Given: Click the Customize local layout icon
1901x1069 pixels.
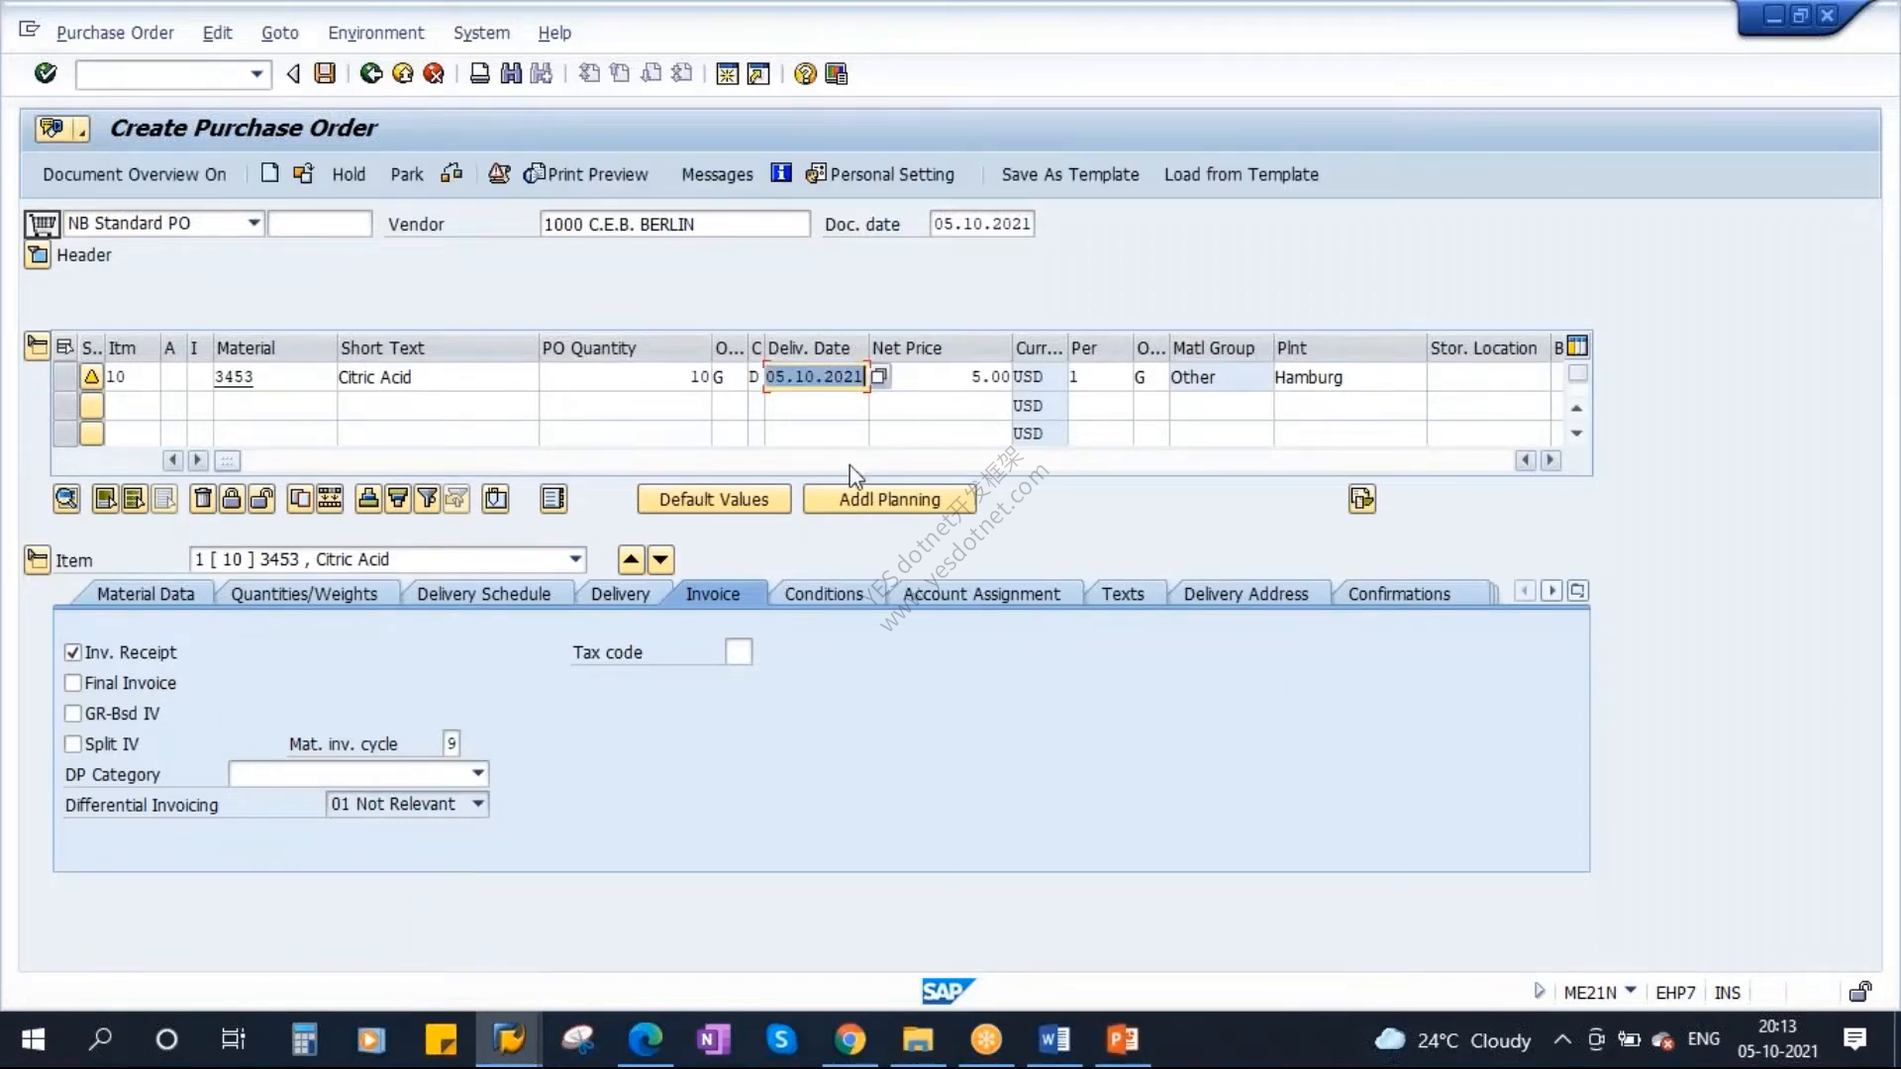Looking at the screenshot, I should click(837, 74).
